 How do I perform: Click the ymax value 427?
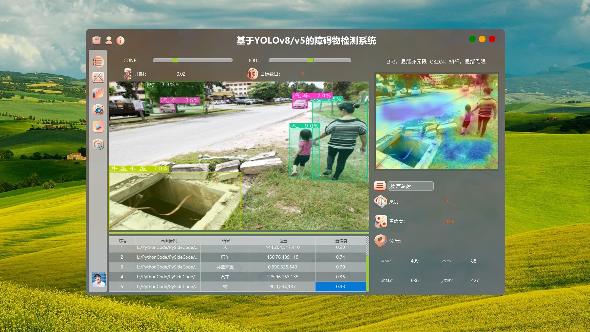click(475, 281)
